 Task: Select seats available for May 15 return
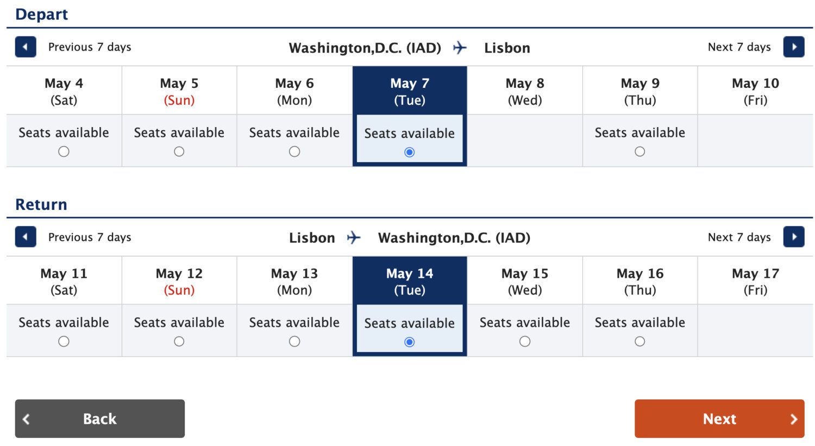525,342
